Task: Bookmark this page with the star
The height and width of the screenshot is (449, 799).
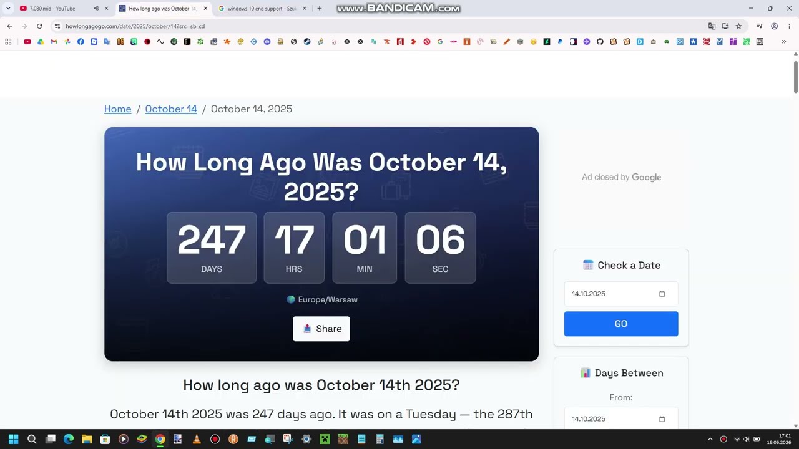Action: (x=738, y=26)
